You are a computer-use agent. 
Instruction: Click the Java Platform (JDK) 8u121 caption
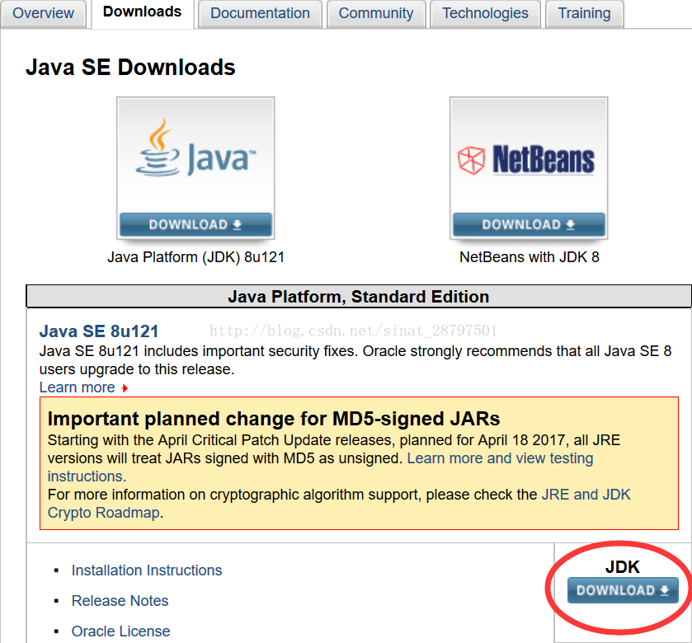(196, 257)
